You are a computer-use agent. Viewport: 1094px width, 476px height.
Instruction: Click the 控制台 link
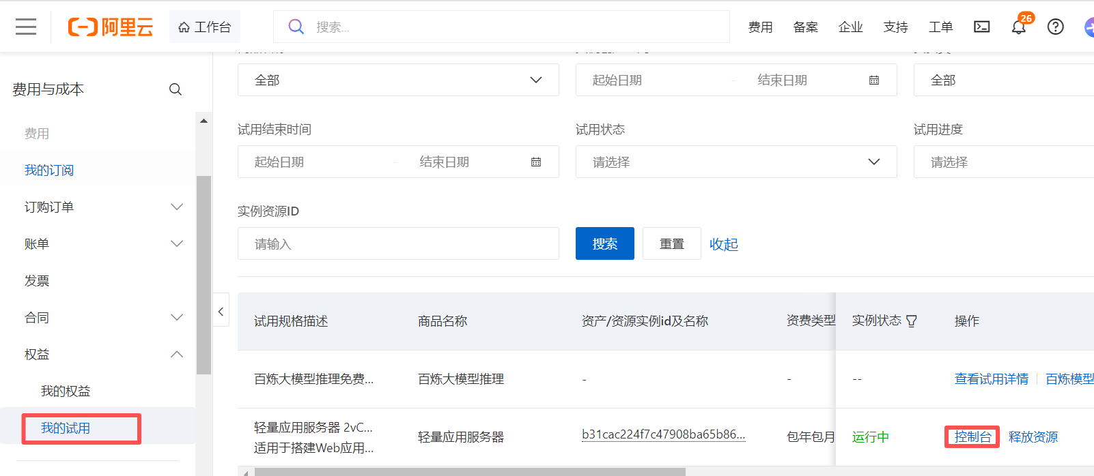point(972,437)
